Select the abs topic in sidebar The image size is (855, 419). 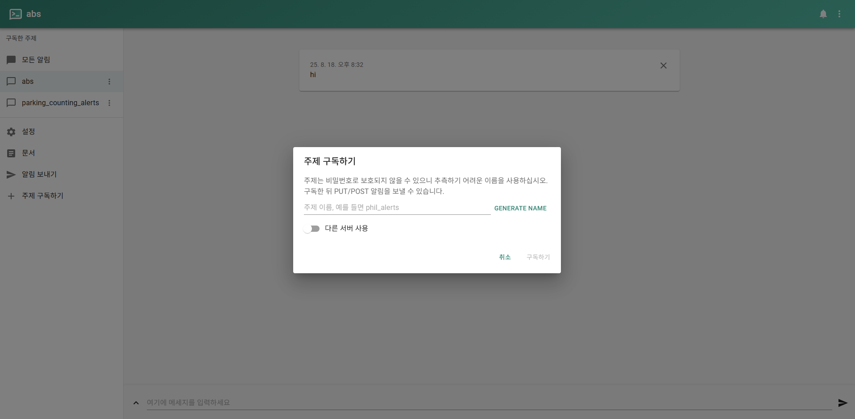click(x=28, y=82)
